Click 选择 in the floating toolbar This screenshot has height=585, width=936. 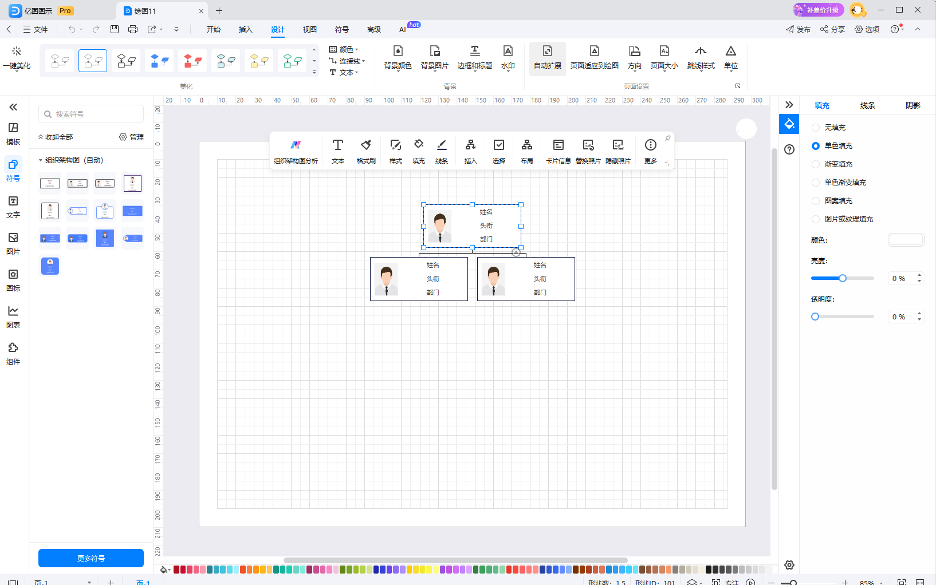tap(499, 152)
